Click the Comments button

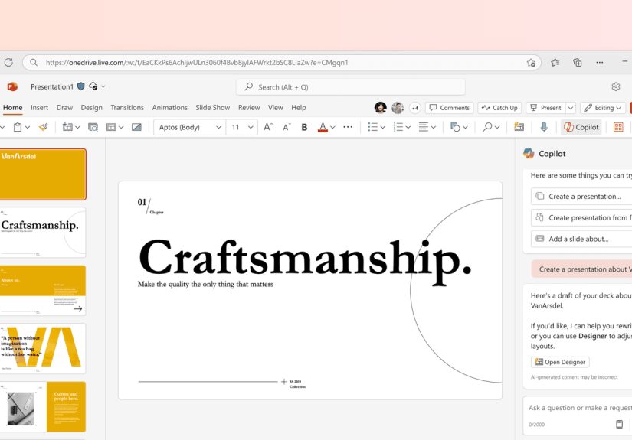click(x=450, y=108)
